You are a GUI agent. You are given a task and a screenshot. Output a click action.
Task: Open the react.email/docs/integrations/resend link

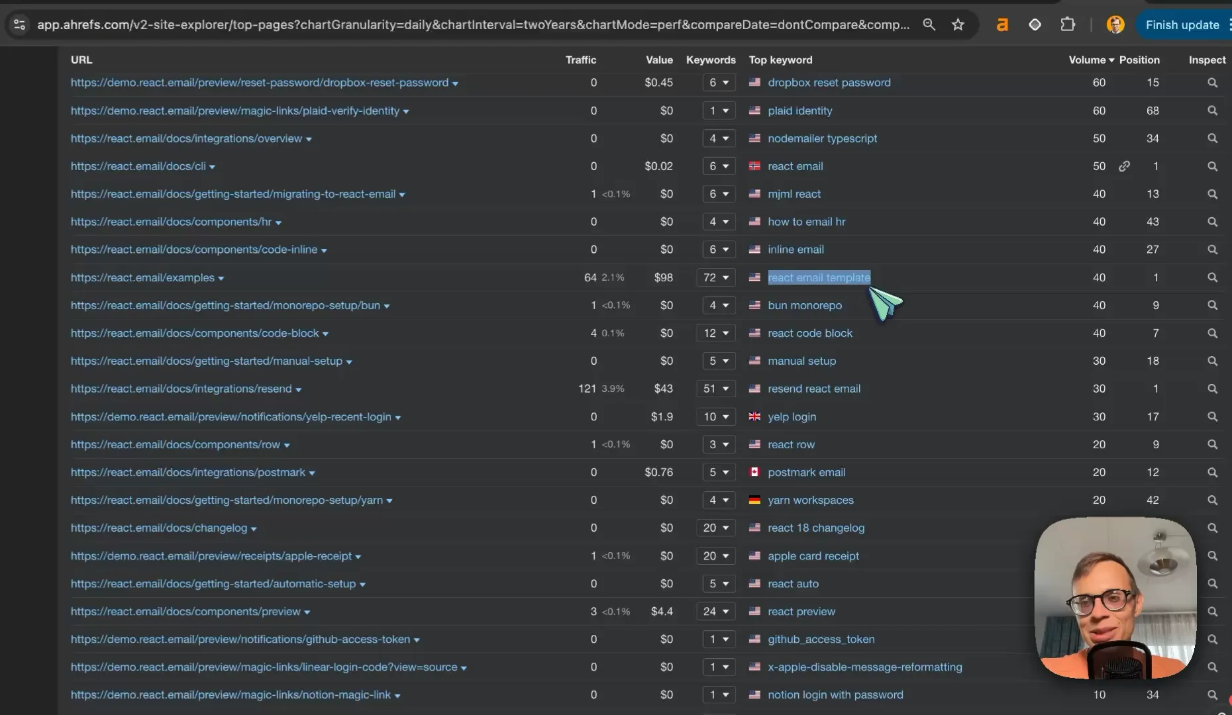[181, 389]
